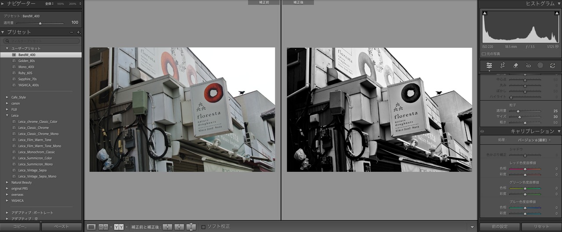Collapse the Leica preset folder

click(7, 116)
